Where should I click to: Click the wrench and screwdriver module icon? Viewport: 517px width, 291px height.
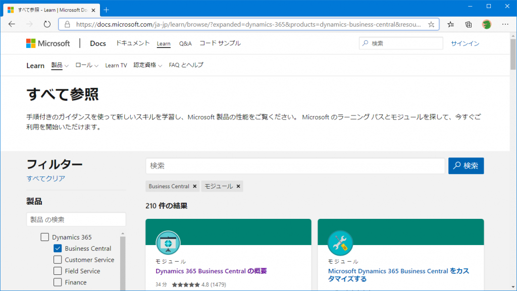(x=340, y=243)
